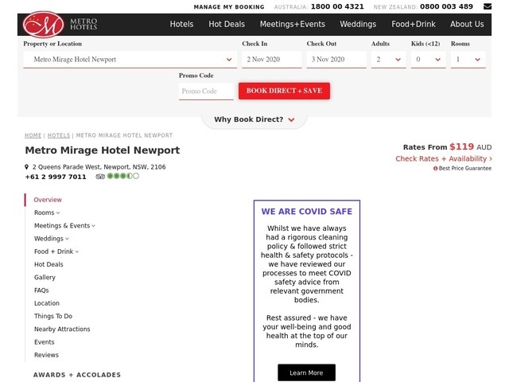Open Hot Deals in top navigation
The image size is (509, 382).
coord(227,24)
